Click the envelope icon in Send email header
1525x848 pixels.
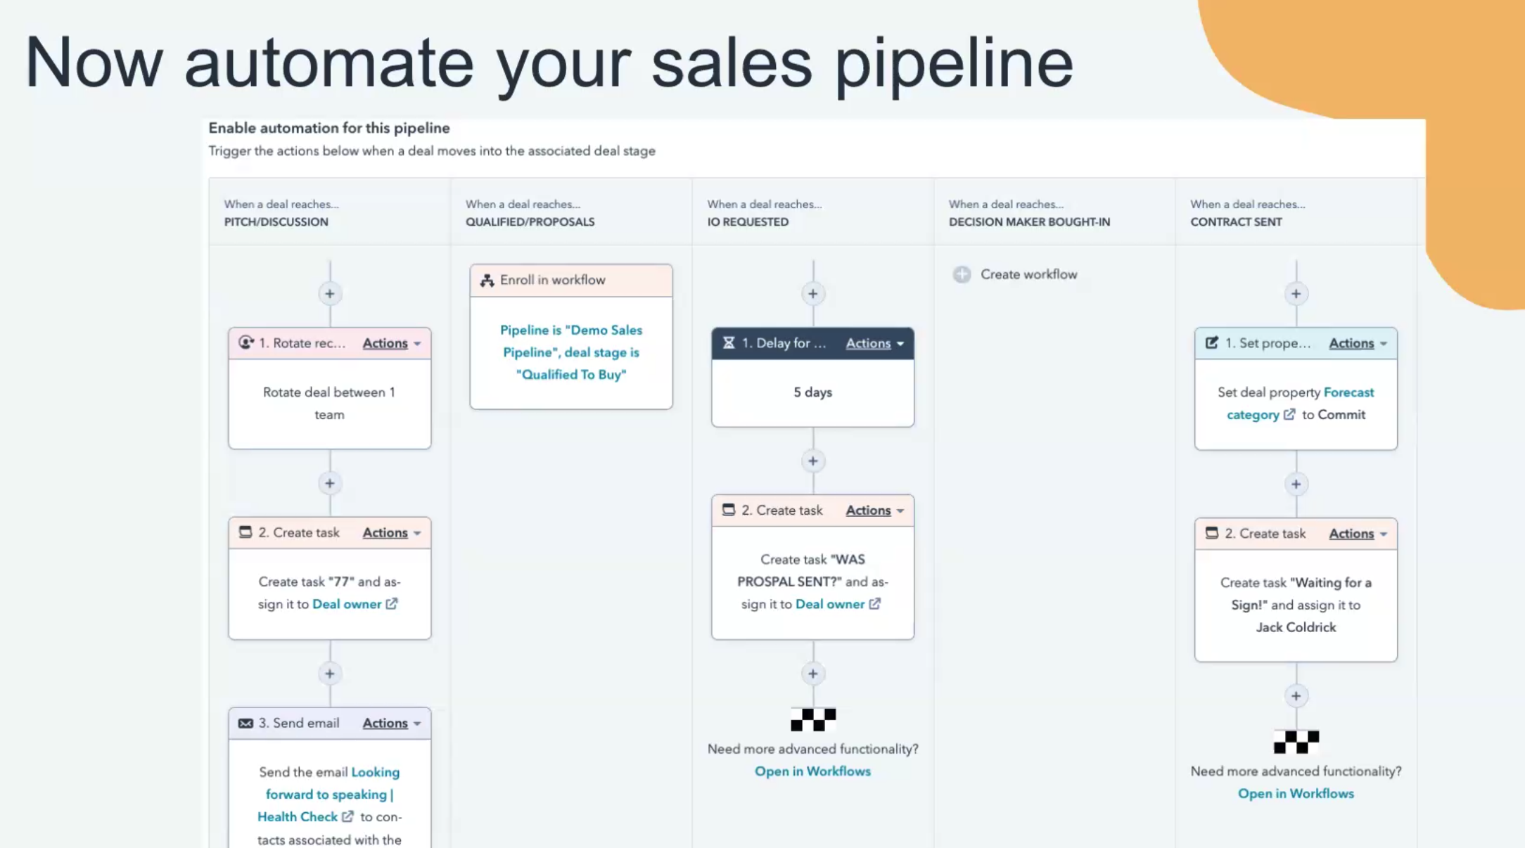(x=245, y=723)
